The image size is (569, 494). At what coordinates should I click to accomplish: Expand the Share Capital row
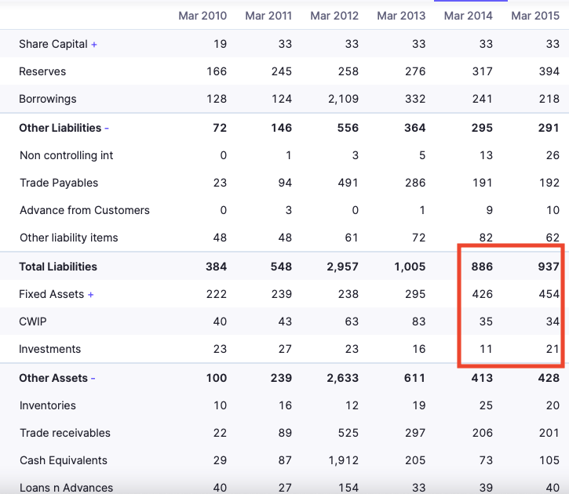click(94, 45)
